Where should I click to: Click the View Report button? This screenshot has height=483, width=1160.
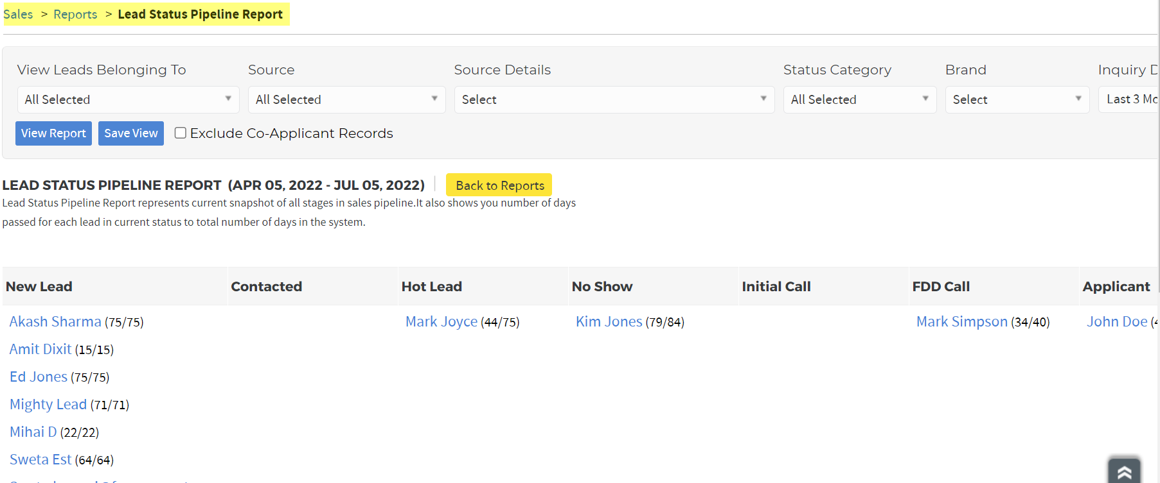click(x=53, y=133)
